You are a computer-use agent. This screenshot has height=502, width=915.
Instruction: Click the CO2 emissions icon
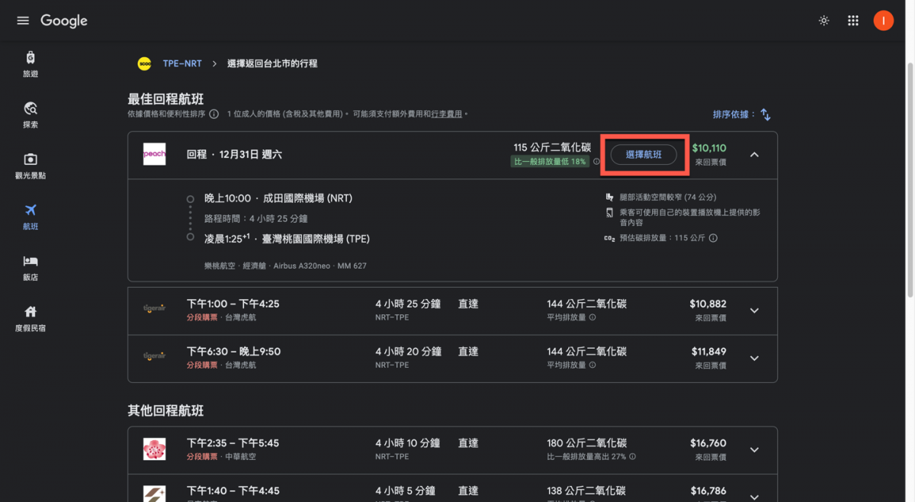(x=609, y=238)
